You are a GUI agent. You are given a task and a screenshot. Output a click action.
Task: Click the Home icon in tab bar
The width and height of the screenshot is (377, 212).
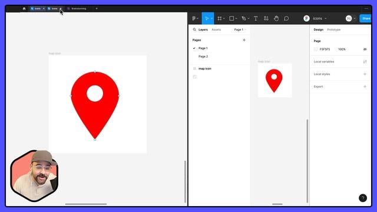pos(24,8)
